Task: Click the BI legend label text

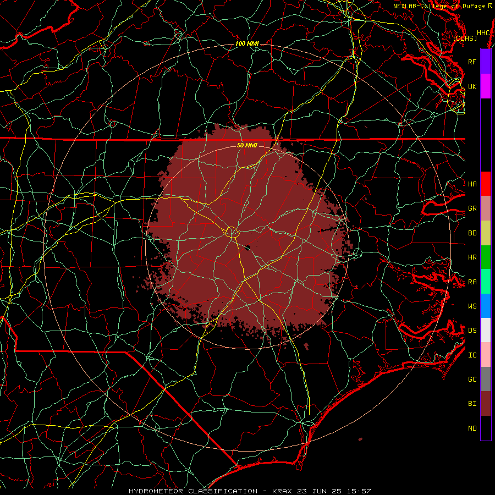Action: click(x=472, y=404)
